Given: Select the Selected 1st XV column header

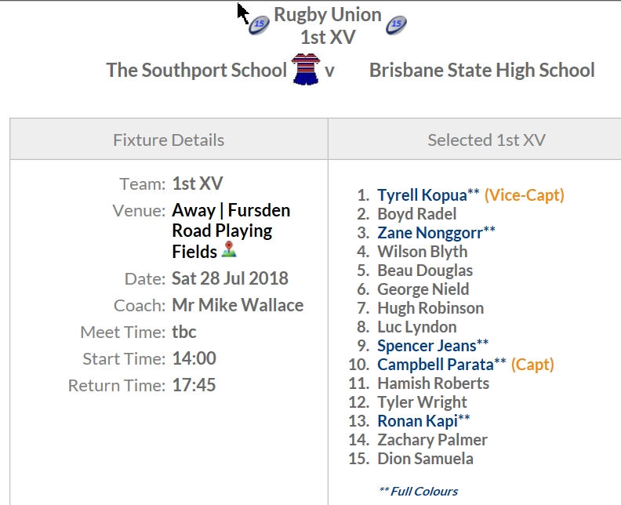Looking at the screenshot, I should [x=486, y=140].
